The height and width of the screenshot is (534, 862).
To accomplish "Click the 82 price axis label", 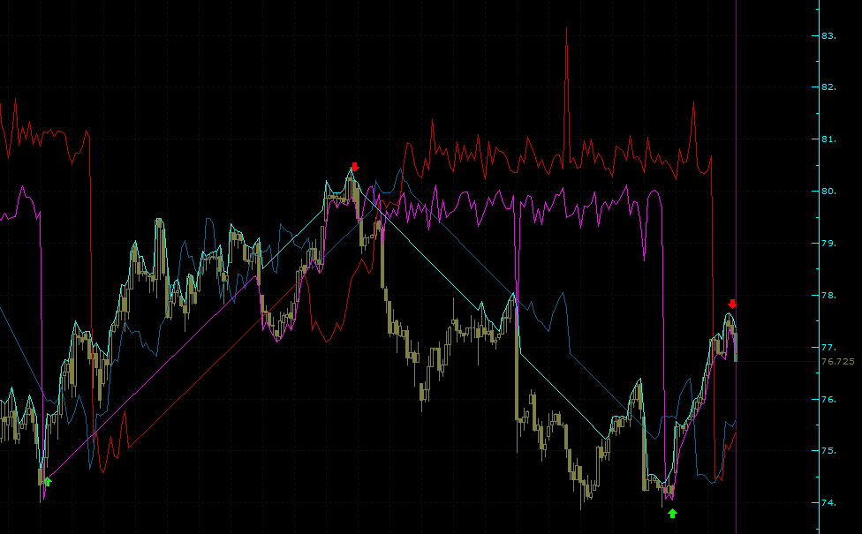I will (828, 87).
